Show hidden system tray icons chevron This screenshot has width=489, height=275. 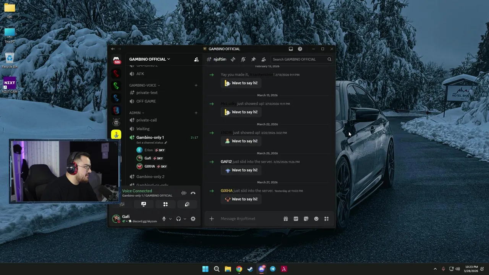435,269
